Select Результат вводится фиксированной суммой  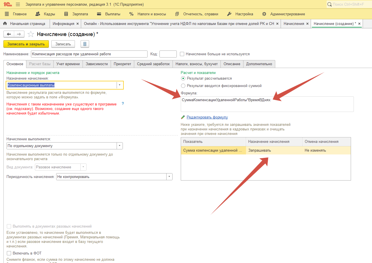tap(183, 86)
